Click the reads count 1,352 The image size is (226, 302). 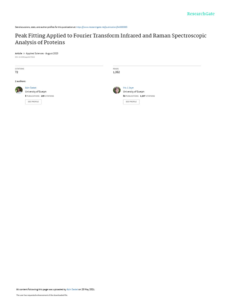tap(116, 72)
